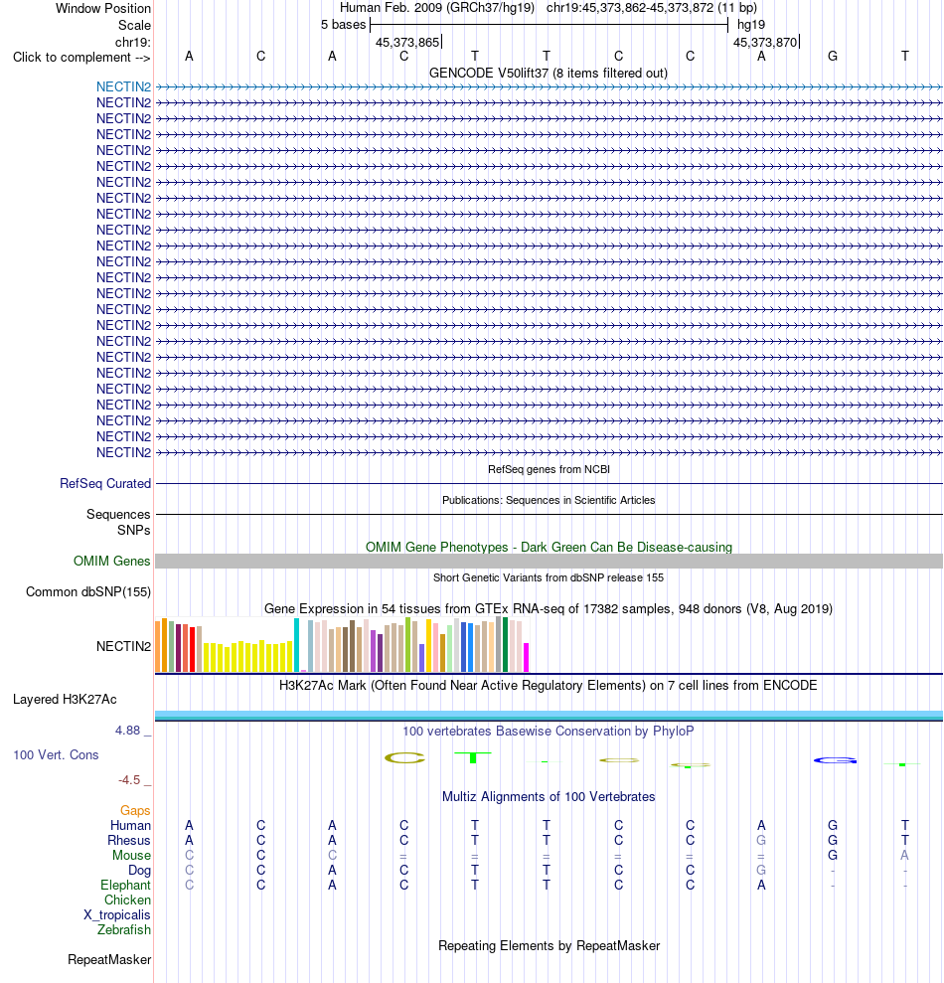The image size is (944, 983).
Task: Click the dark green bar in GTEx chart
Action: click(505, 644)
